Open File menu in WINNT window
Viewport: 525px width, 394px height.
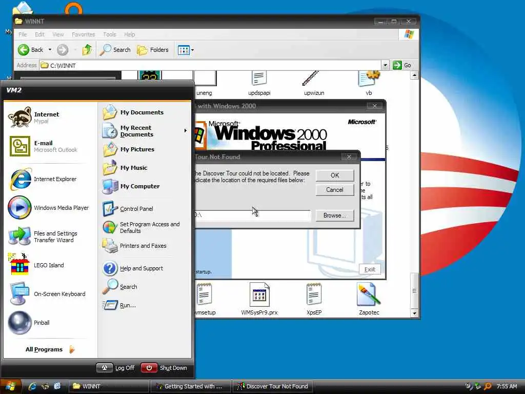(23, 34)
